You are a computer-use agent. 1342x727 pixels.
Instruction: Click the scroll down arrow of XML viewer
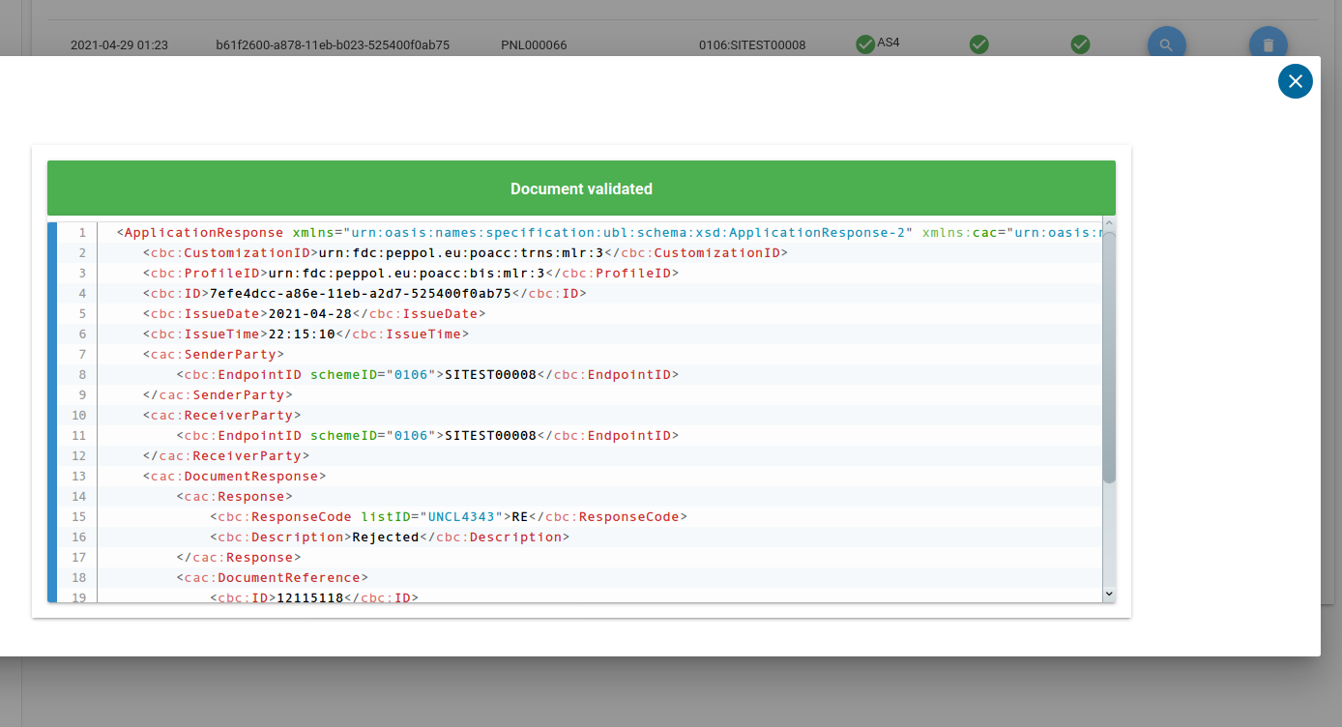pos(1109,594)
